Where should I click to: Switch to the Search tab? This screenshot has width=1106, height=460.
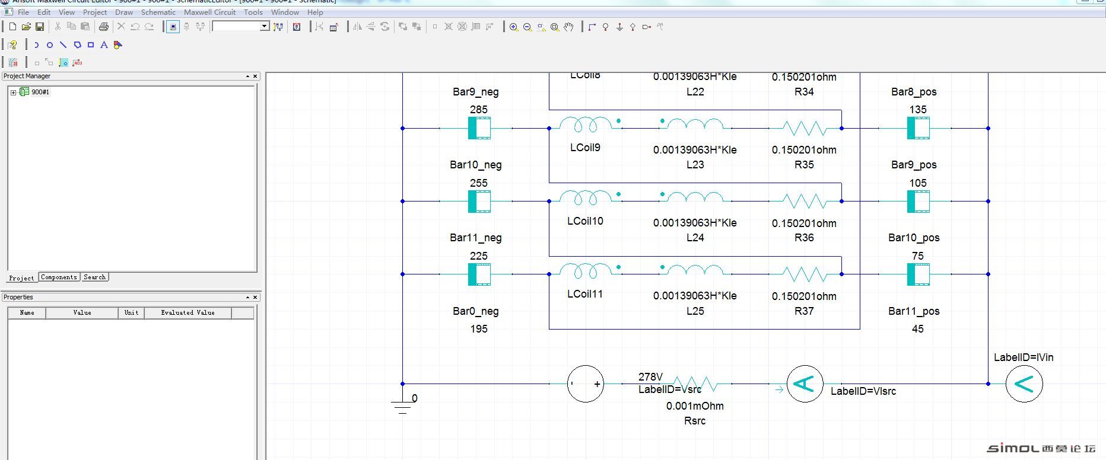[x=94, y=277]
